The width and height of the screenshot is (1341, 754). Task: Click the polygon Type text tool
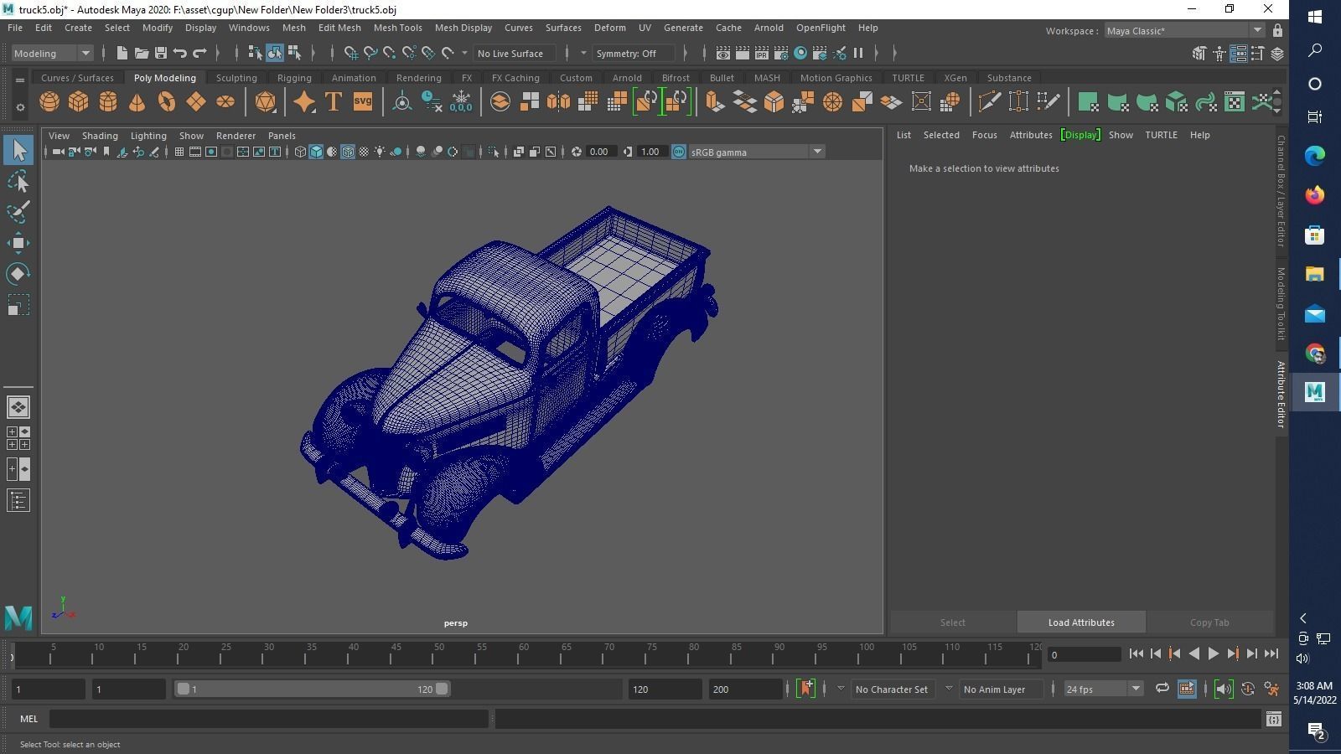pyautogui.click(x=333, y=102)
